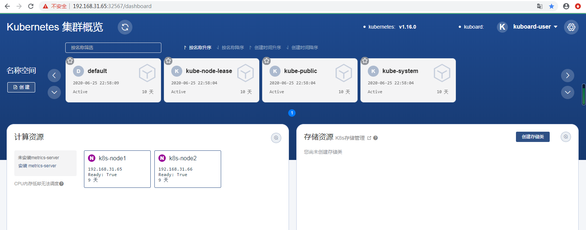Click 安装 metrics-server link
Viewport: 586px width, 230px height.
coord(37,166)
